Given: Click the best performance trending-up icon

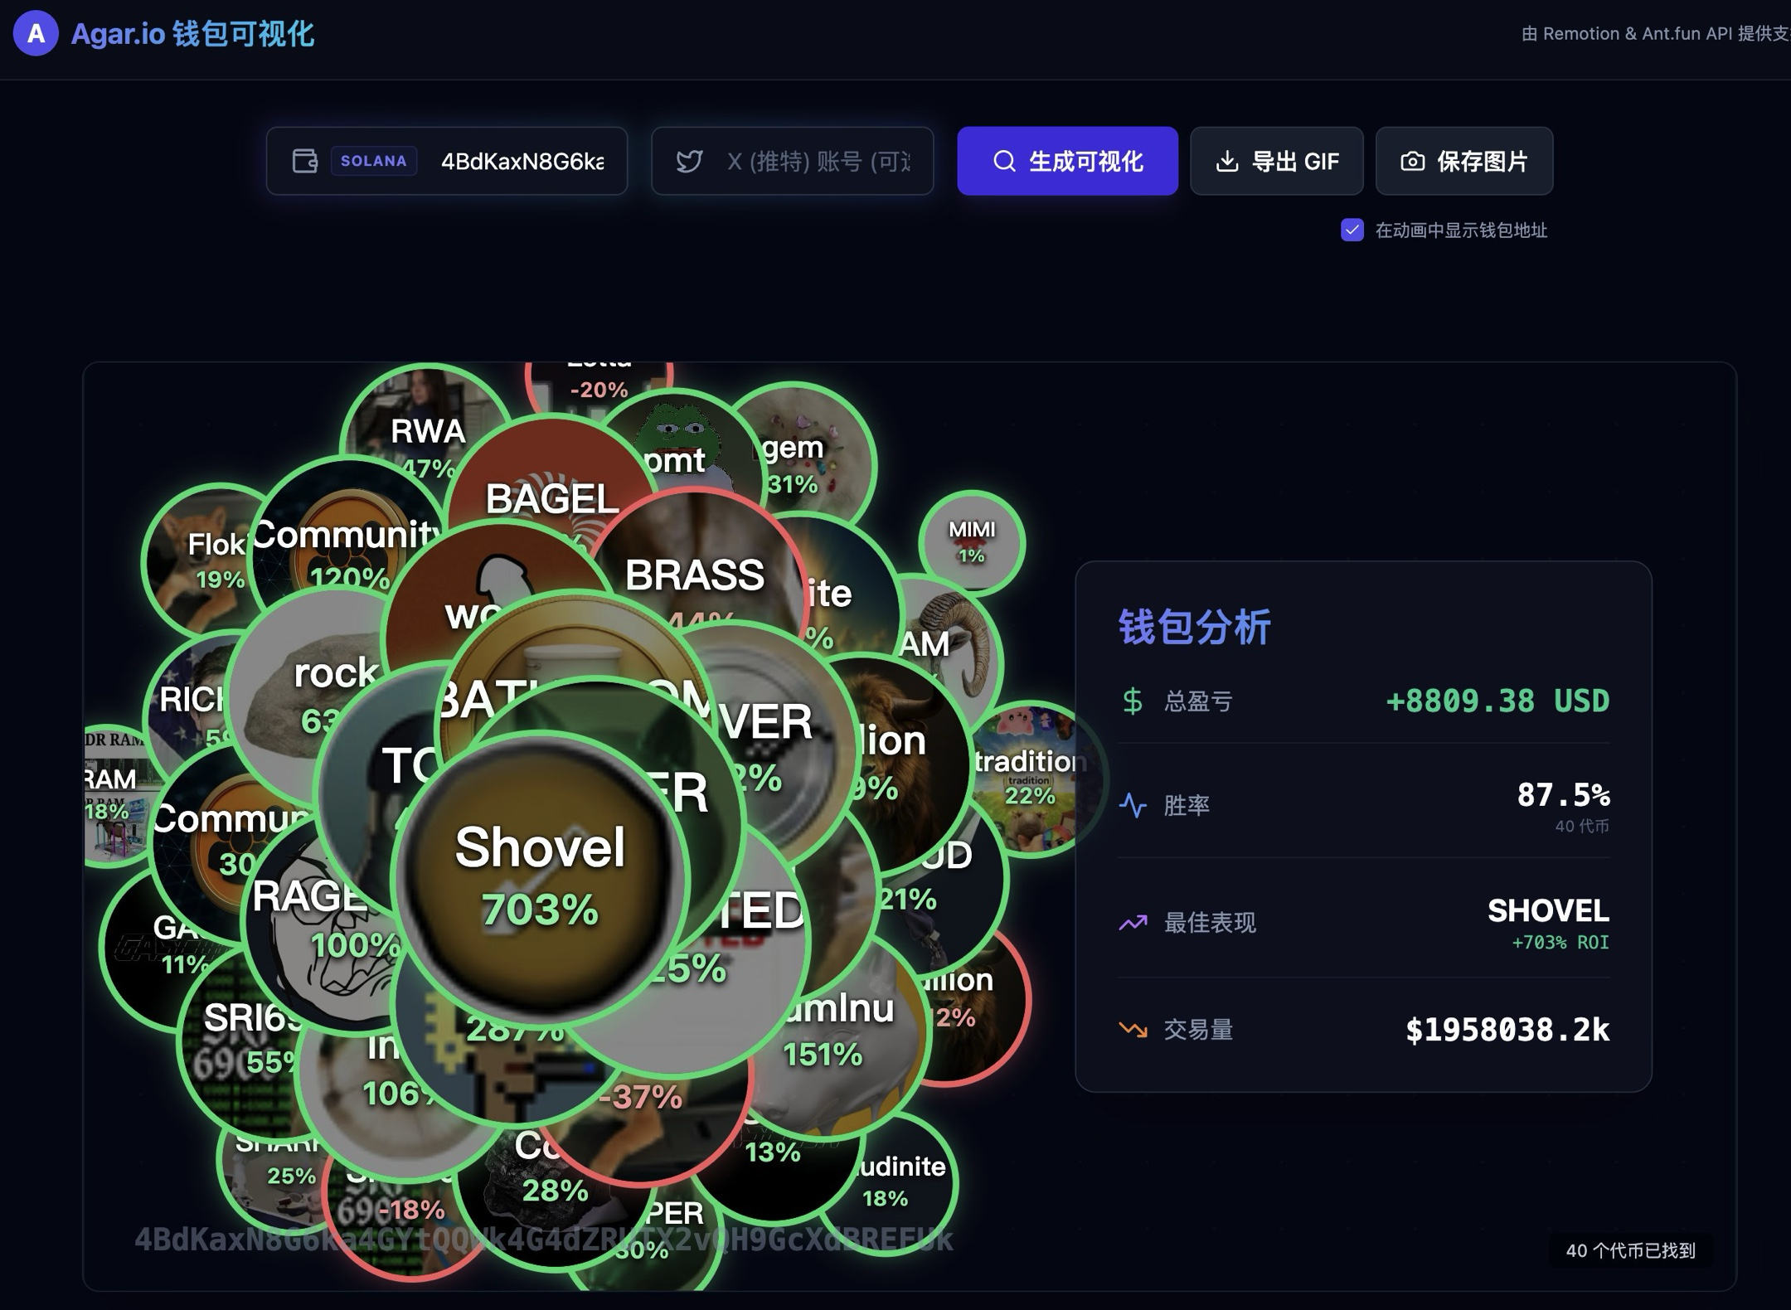Looking at the screenshot, I should [1133, 922].
